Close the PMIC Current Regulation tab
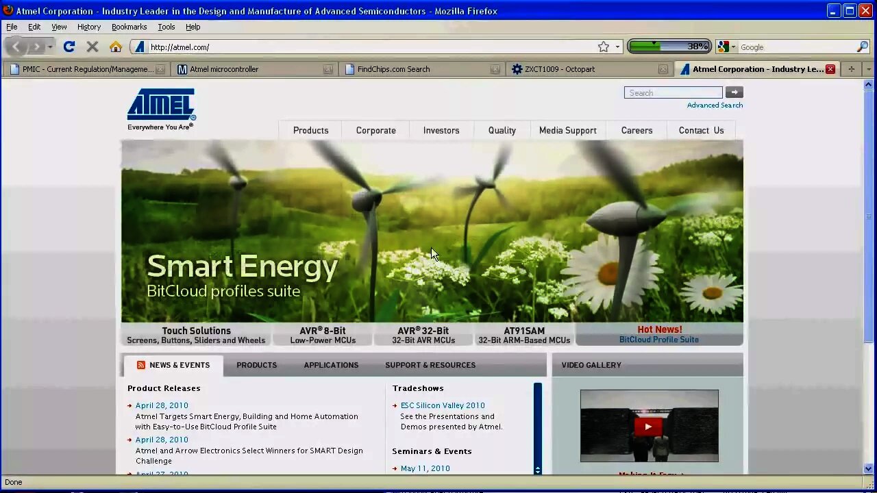The height and width of the screenshot is (493, 877). 160,69
